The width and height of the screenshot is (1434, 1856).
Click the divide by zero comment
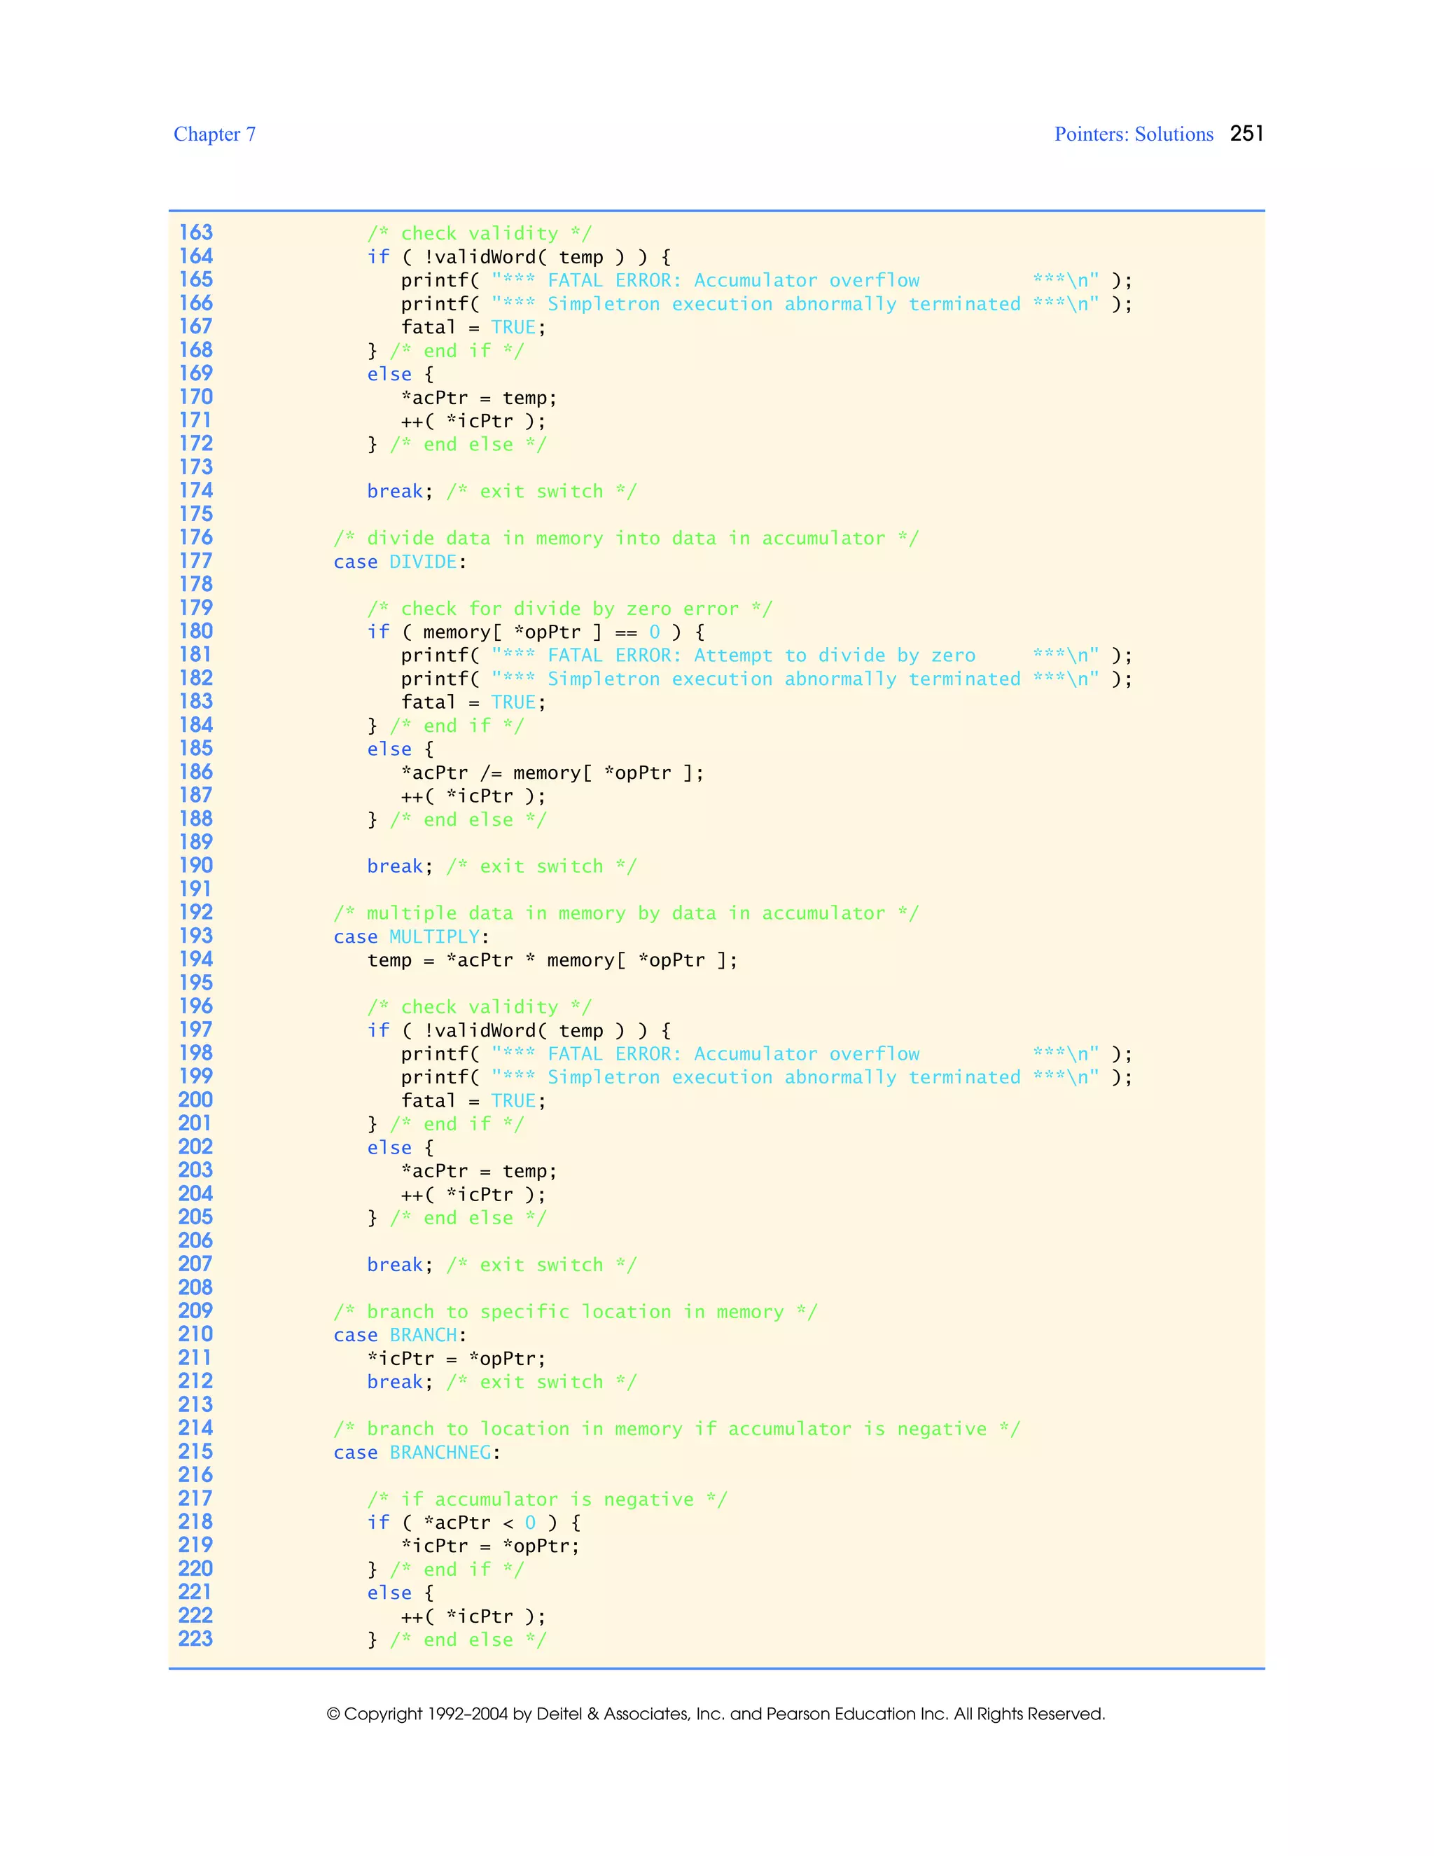[569, 609]
